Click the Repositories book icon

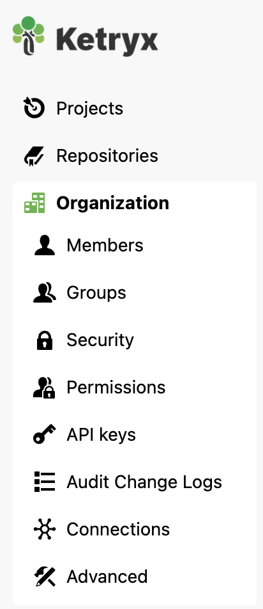(34, 155)
